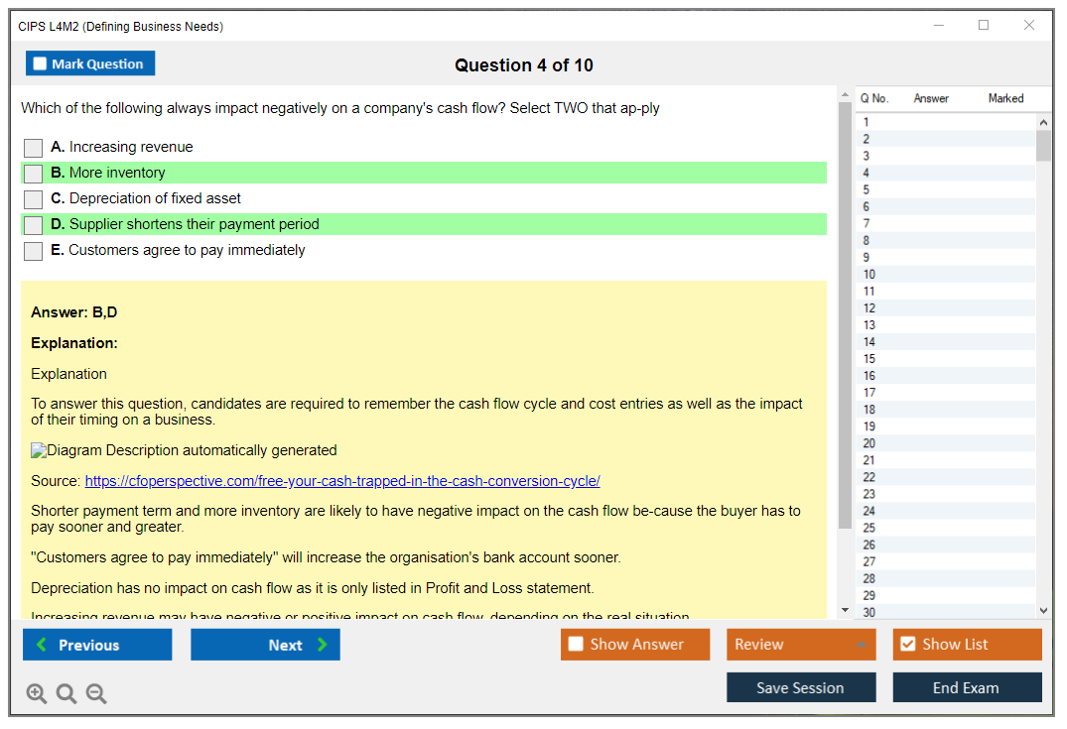Click the zoom reset magnifier icon

pyautogui.click(x=67, y=694)
